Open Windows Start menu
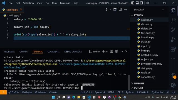This screenshot has width=178, height=100. pyautogui.click(x=53, y=97)
